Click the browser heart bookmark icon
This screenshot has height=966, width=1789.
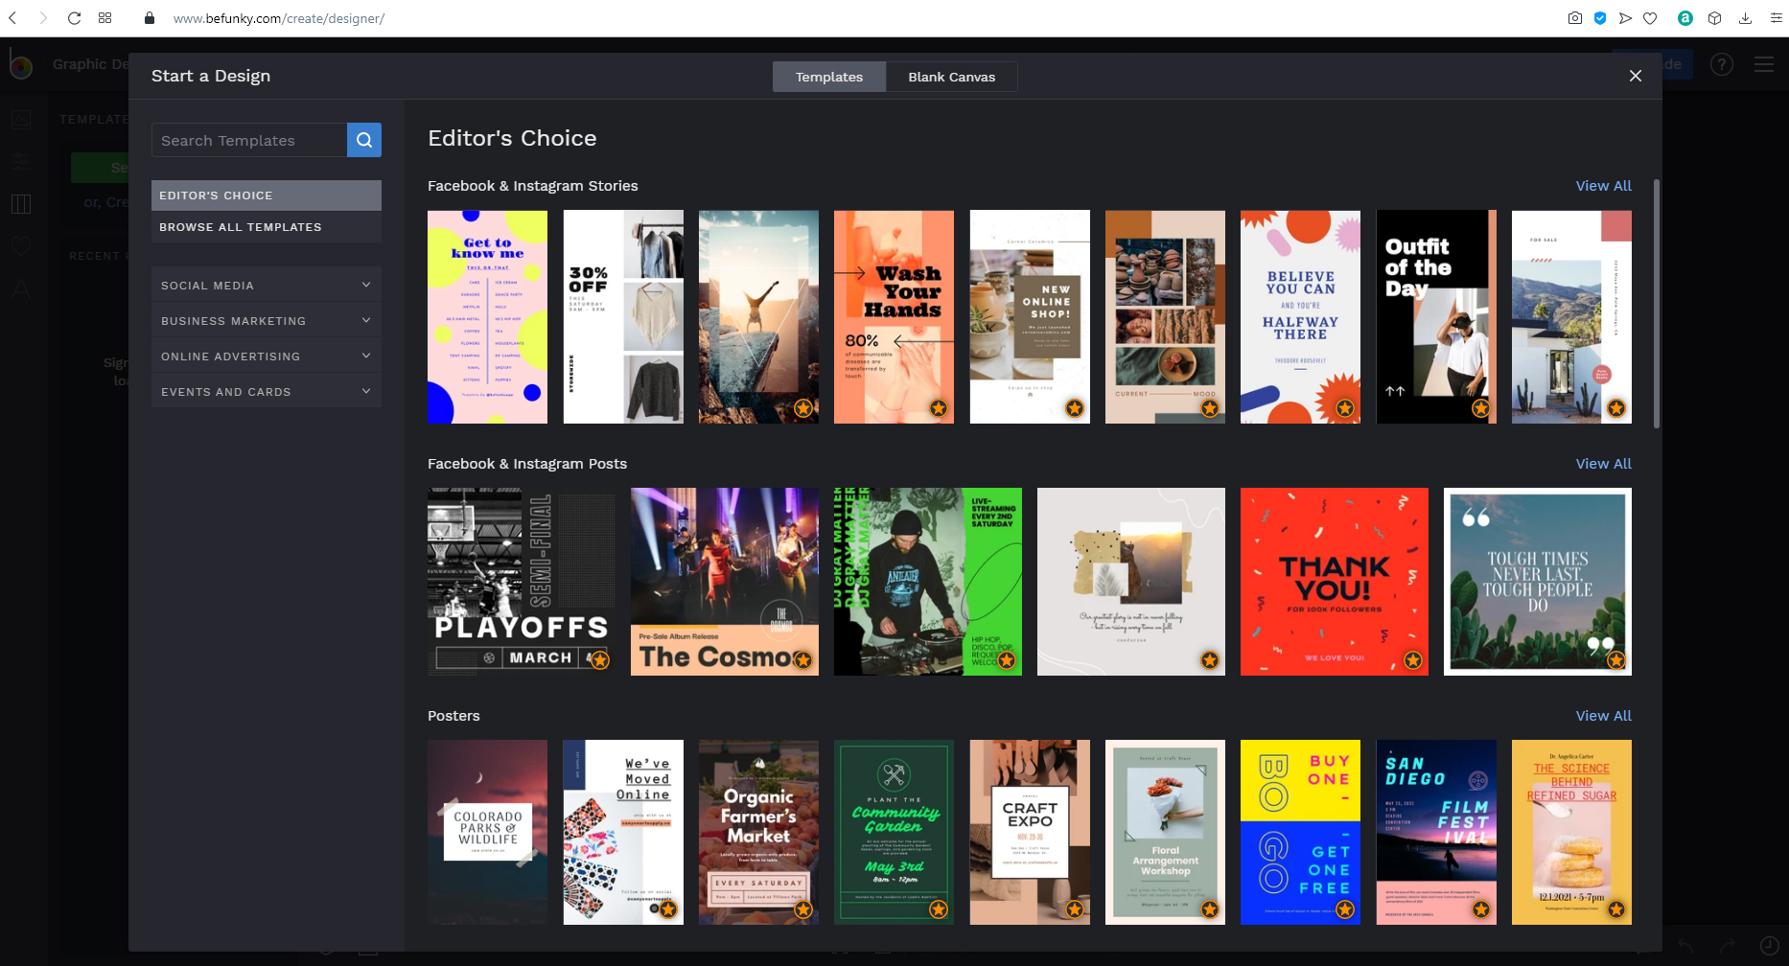[1650, 18]
